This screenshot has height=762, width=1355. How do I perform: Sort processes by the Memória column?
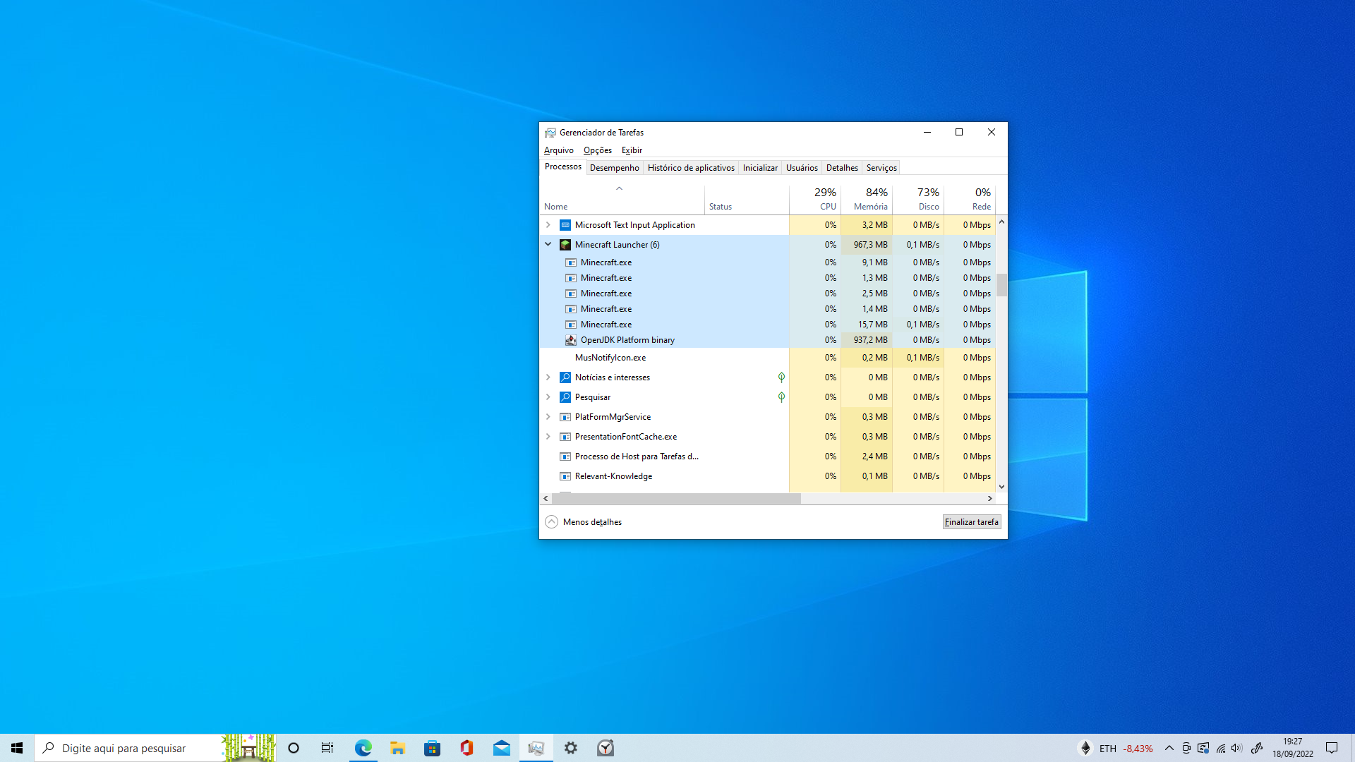click(869, 200)
